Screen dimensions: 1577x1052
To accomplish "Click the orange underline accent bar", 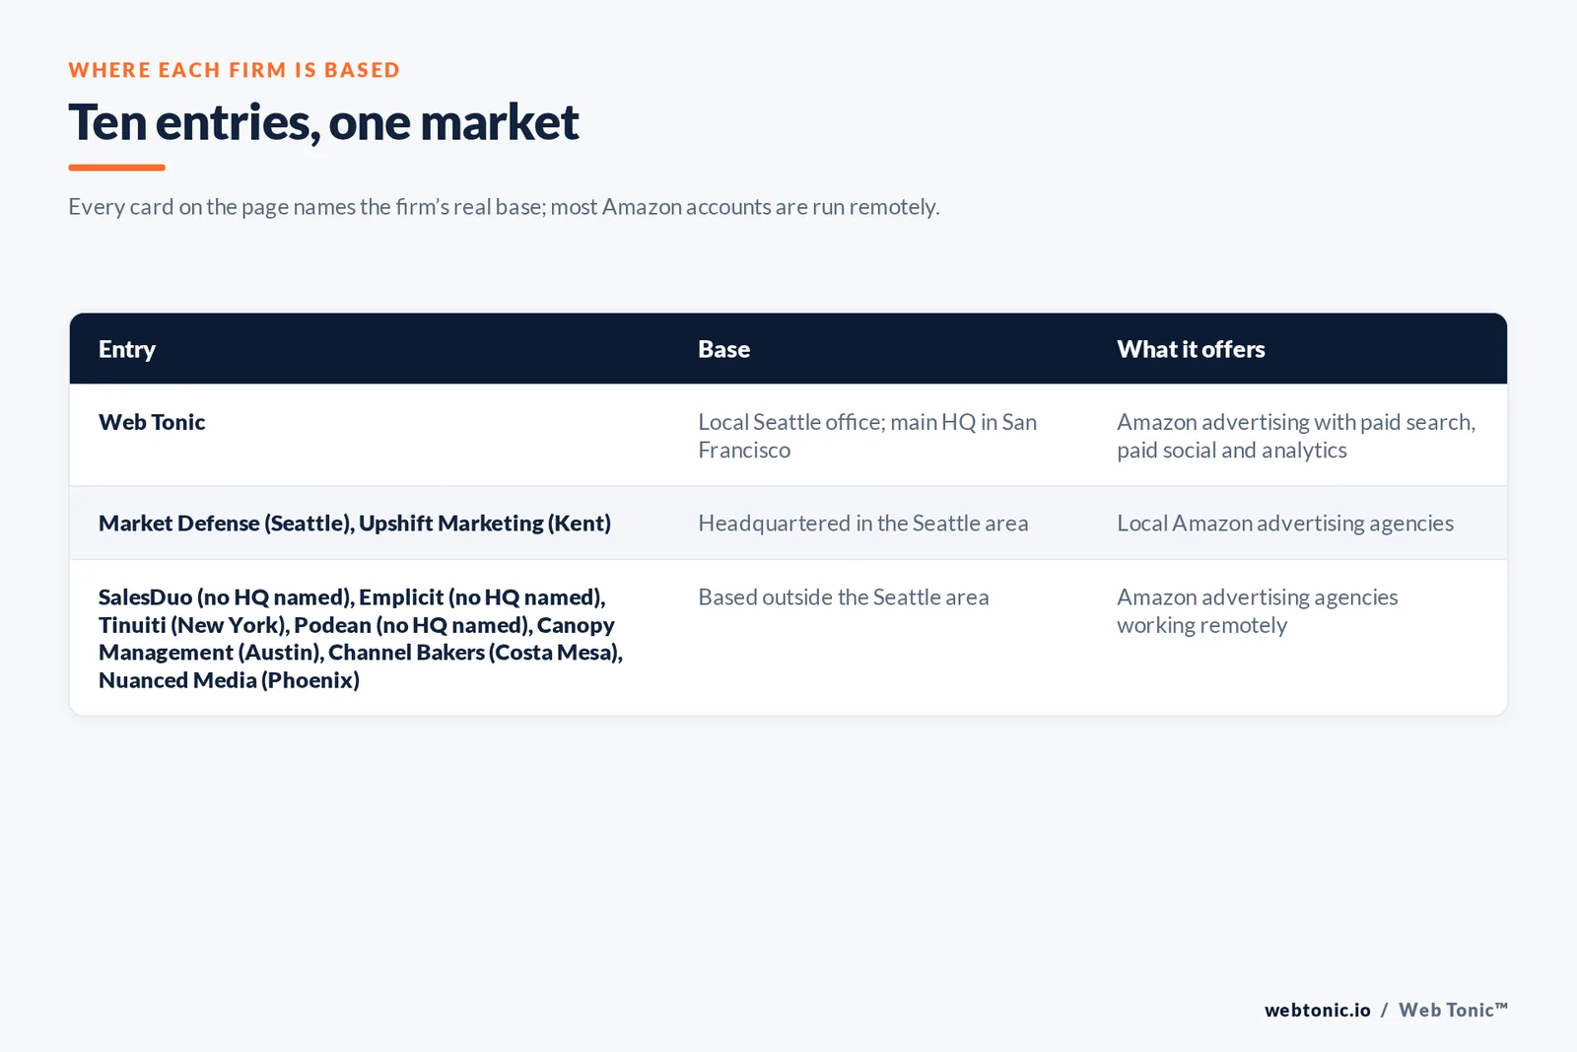I will (116, 168).
